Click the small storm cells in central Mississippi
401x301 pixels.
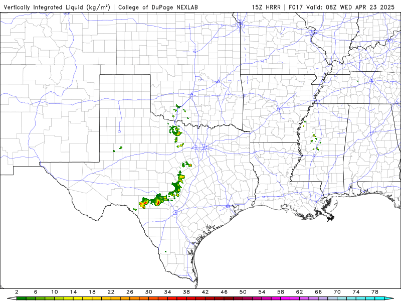315,141
